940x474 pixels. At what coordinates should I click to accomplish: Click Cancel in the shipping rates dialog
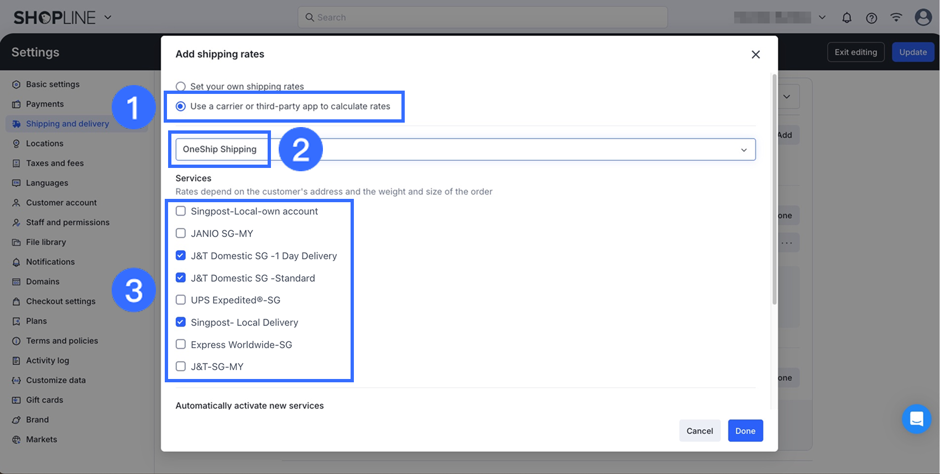coord(699,431)
